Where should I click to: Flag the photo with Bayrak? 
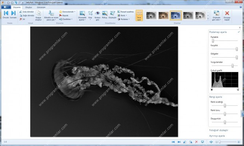64,16
